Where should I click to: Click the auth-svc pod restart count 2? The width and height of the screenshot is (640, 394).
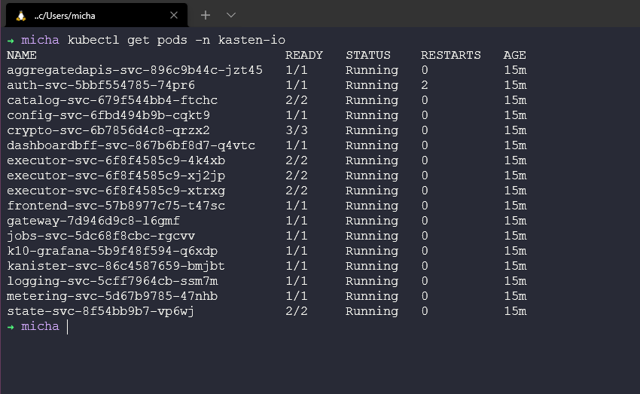(x=425, y=85)
